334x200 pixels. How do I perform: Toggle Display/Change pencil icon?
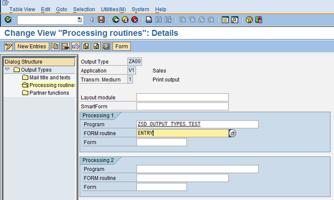pyautogui.click(x=9, y=46)
